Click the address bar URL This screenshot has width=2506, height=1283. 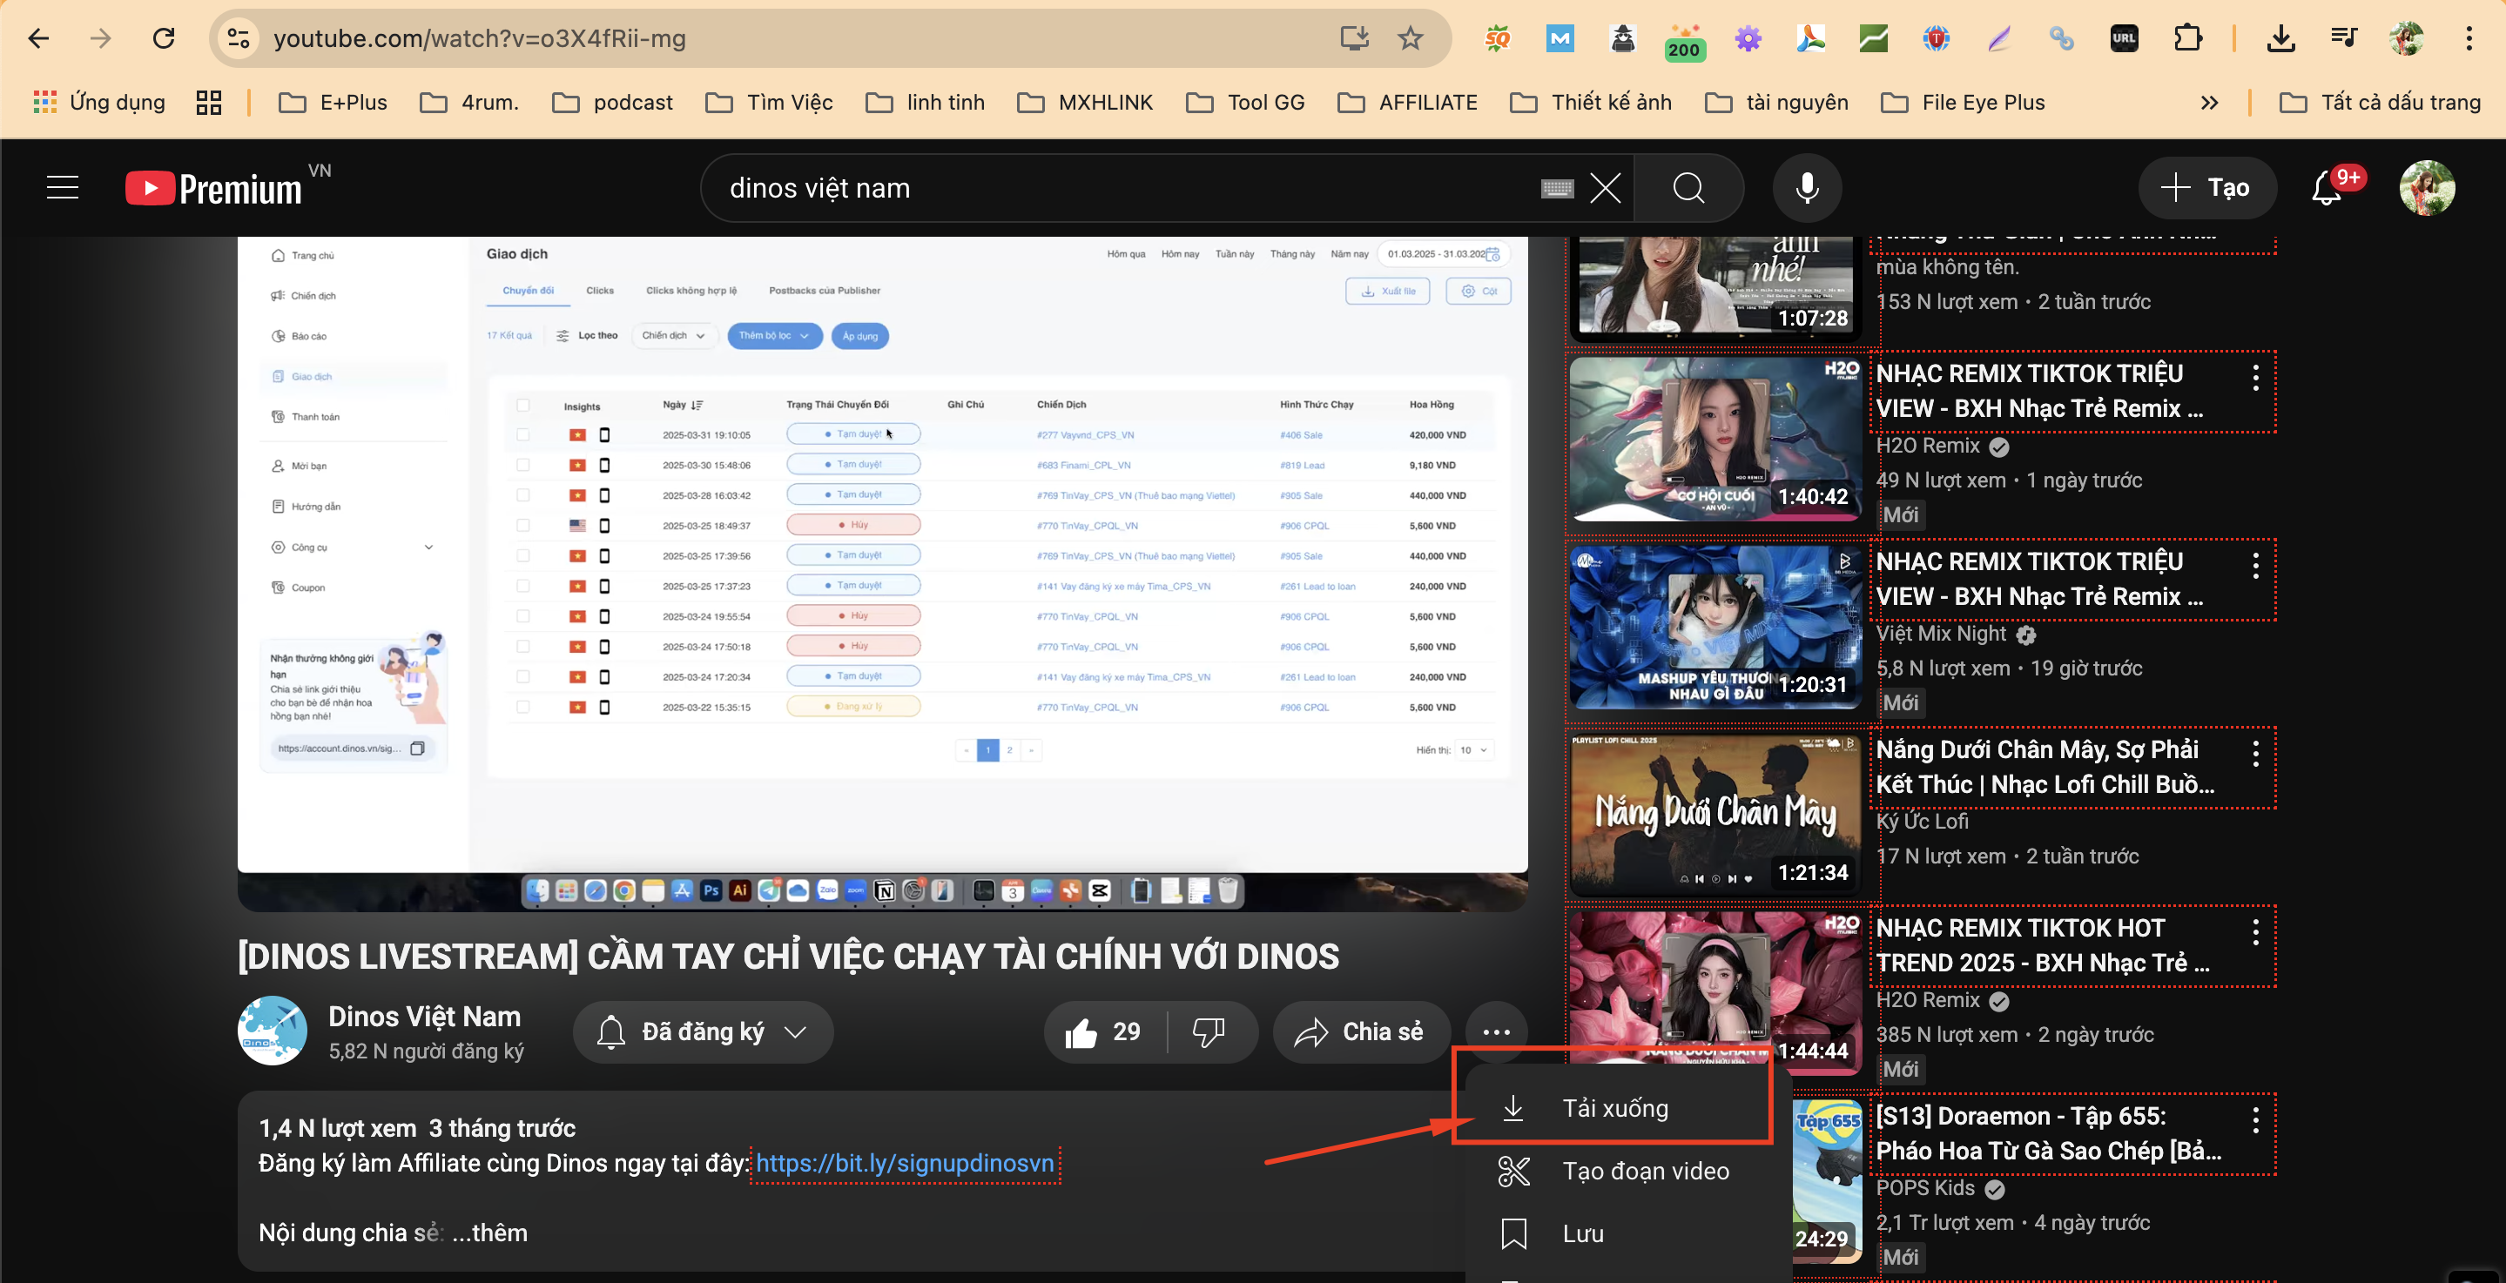tap(480, 39)
